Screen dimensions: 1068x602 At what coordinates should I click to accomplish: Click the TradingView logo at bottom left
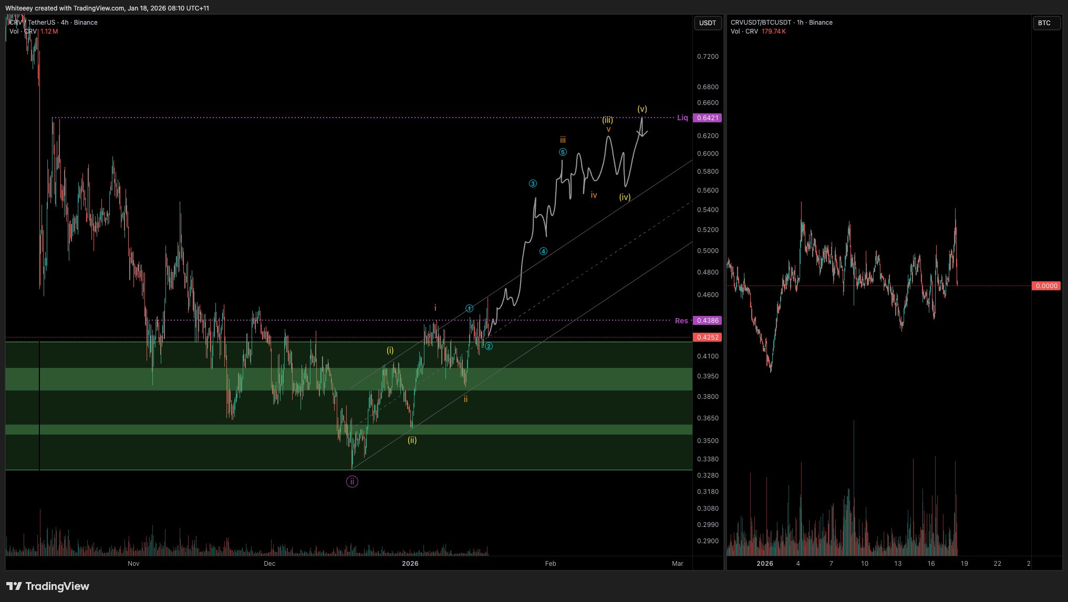48,586
